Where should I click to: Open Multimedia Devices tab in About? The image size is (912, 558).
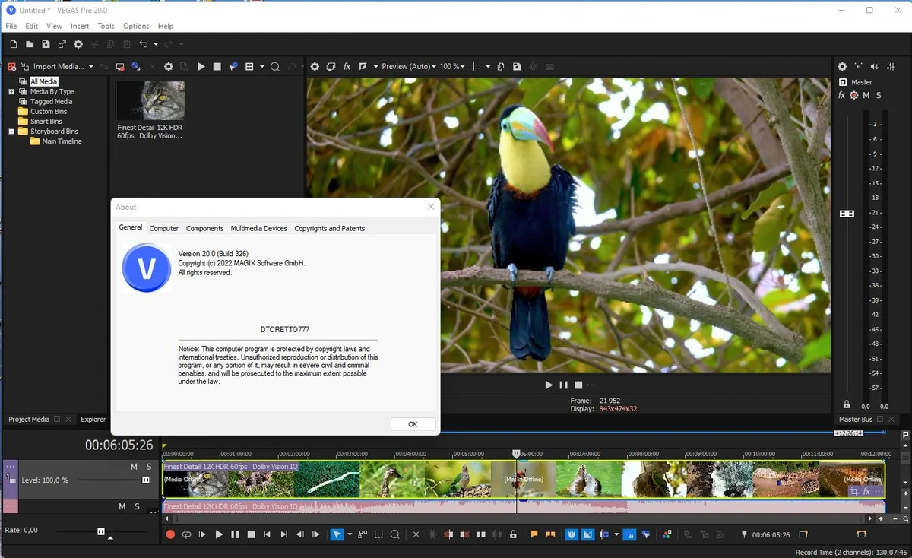point(259,228)
